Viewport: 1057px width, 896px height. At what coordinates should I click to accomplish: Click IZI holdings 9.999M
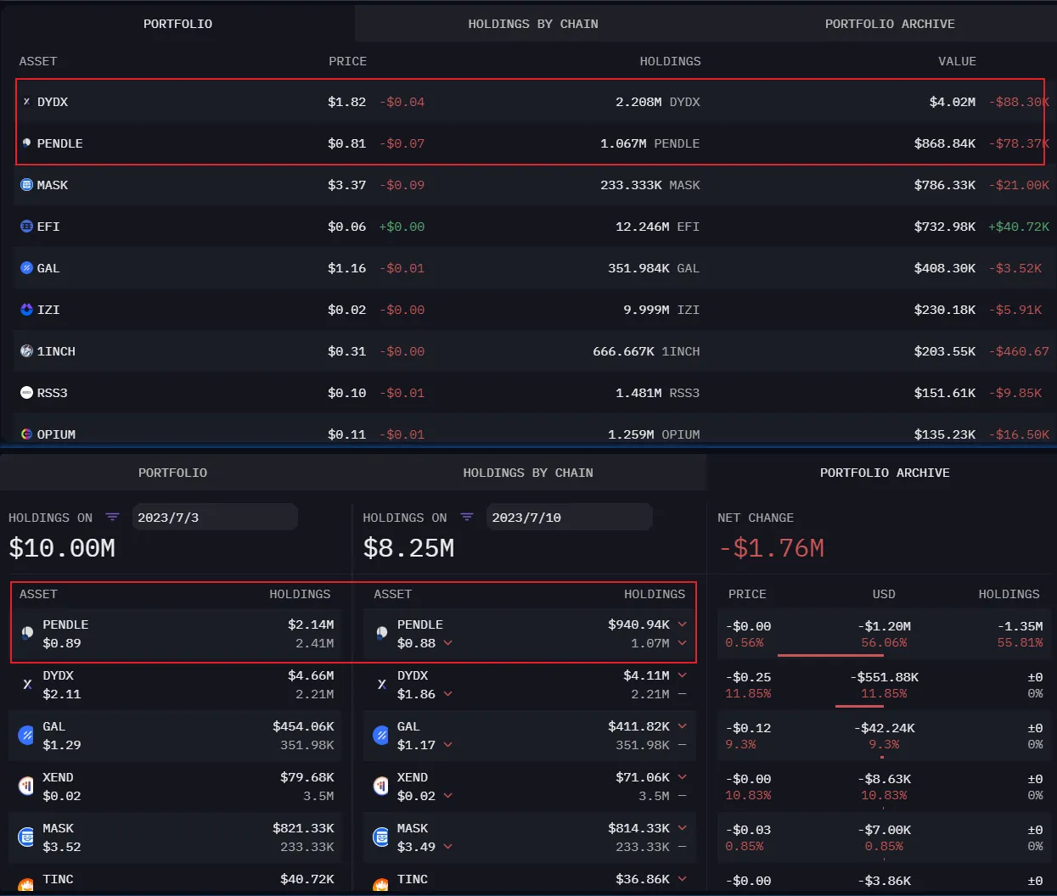click(x=646, y=310)
